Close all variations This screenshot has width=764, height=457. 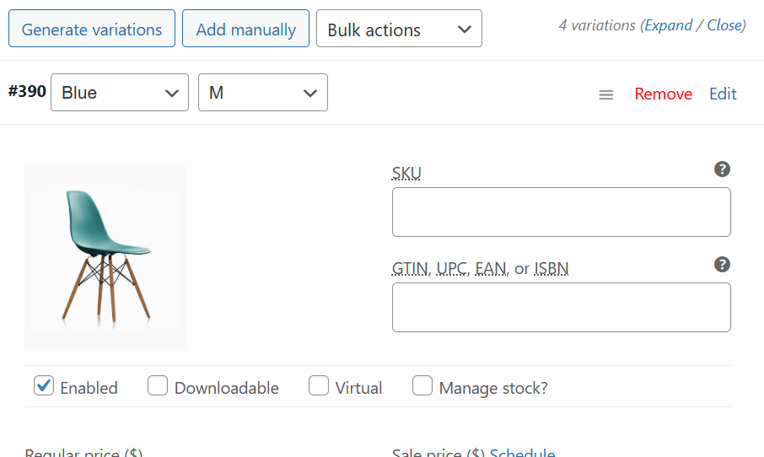tap(724, 25)
